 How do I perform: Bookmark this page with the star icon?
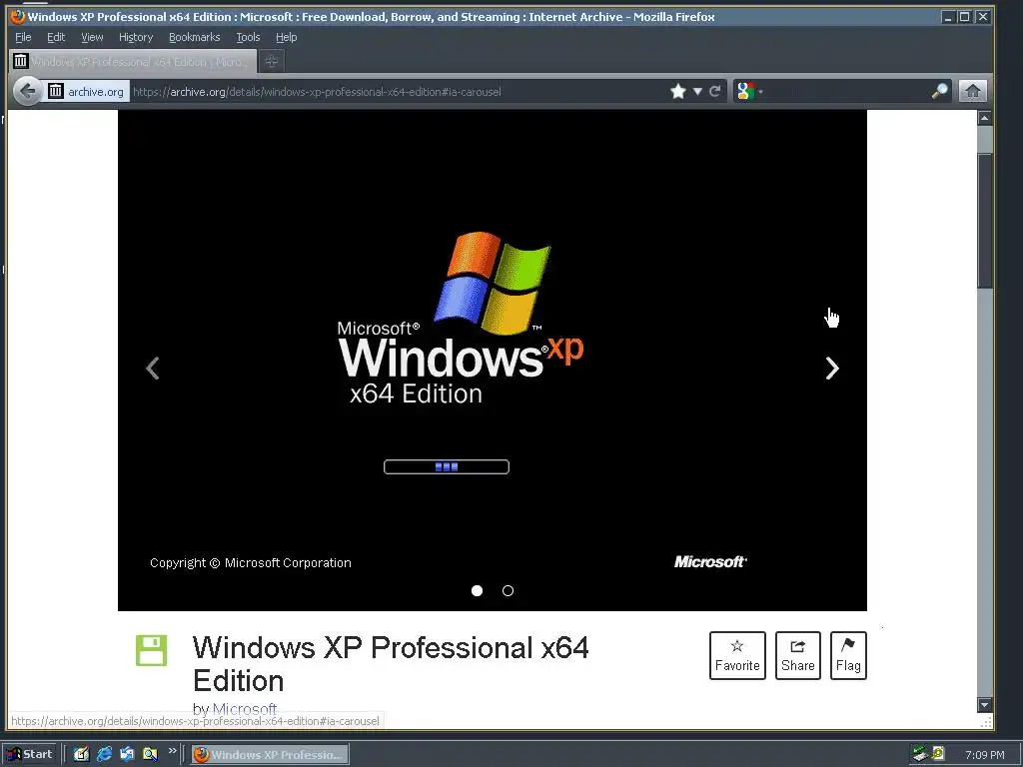pos(678,91)
